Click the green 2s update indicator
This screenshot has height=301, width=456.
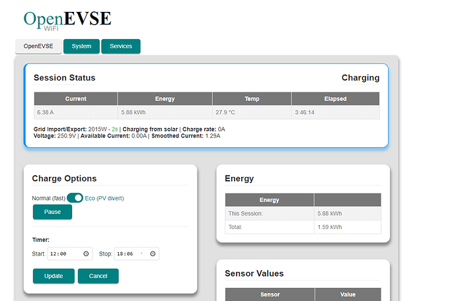coord(114,129)
